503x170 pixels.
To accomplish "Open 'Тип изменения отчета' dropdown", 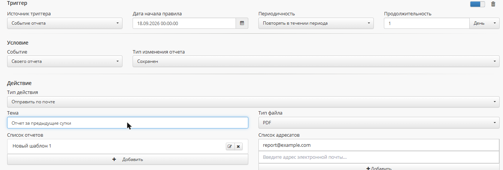I will pyautogui.click(x=316, y=61).
